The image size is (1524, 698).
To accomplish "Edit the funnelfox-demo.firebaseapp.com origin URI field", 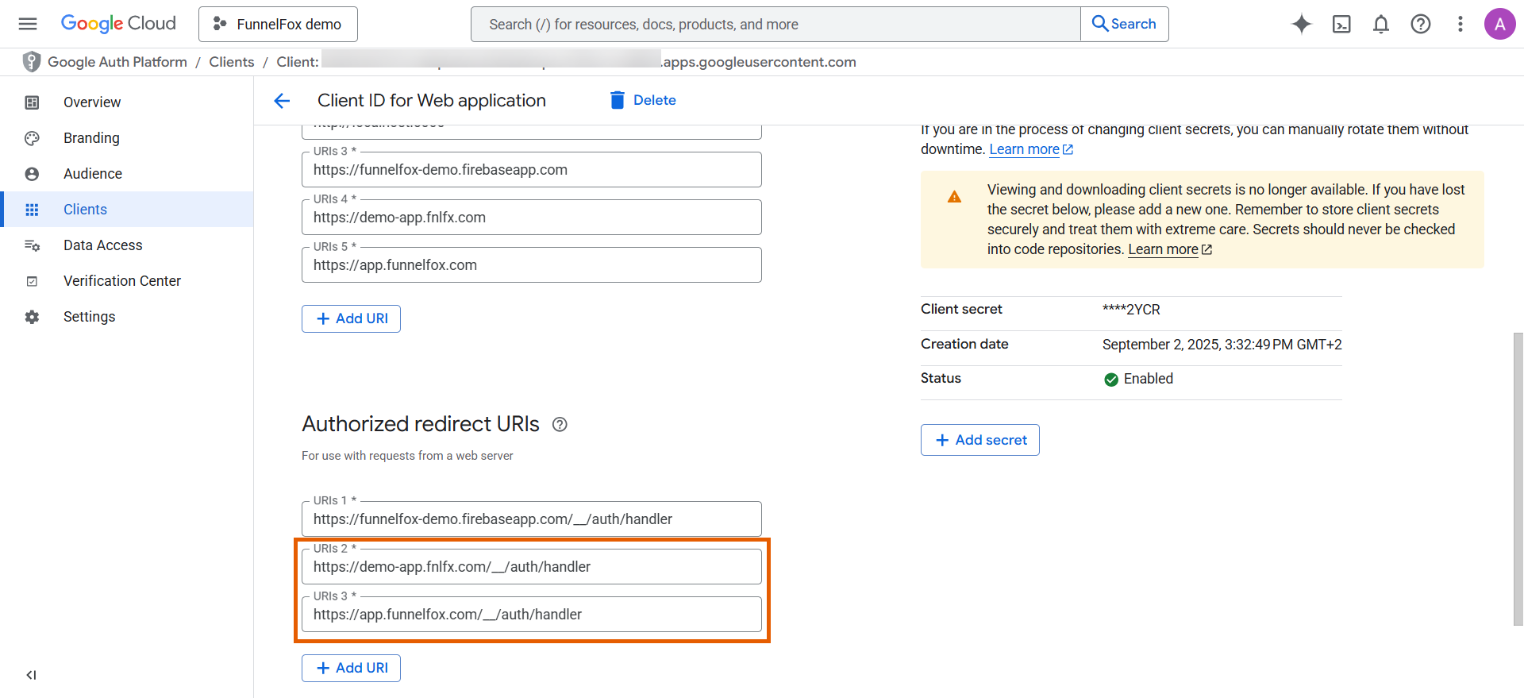I will 532,170.
